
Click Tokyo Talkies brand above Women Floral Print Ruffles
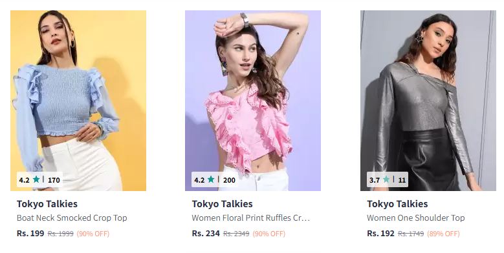(x=223, y=204)
